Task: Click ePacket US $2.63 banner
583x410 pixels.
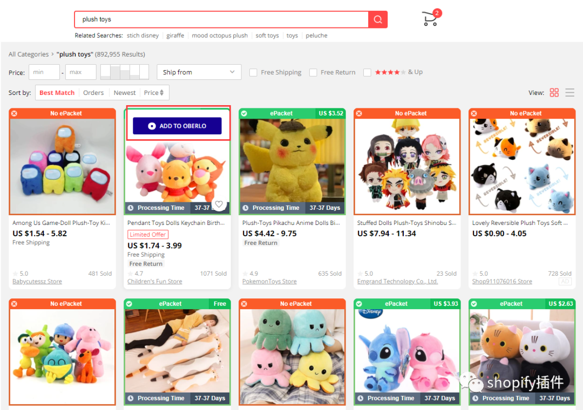Action: (522, 304)
